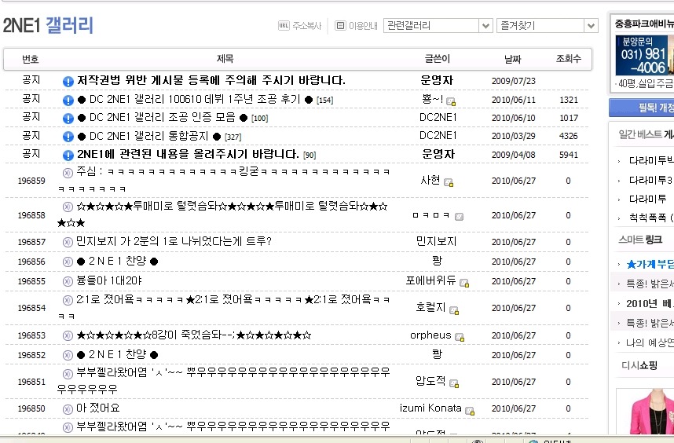Image resolution: width=674 pixels, height=443 pixels.
Task: Open the post 민지보지 가 2분의 1로 나뉘었다는게 트루?
Action: [x=173, y=241]
